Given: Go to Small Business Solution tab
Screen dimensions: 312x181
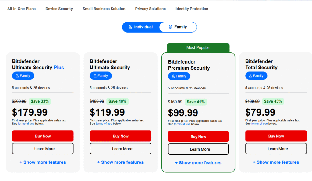Looking at the screenshot, I should point(104,9).
